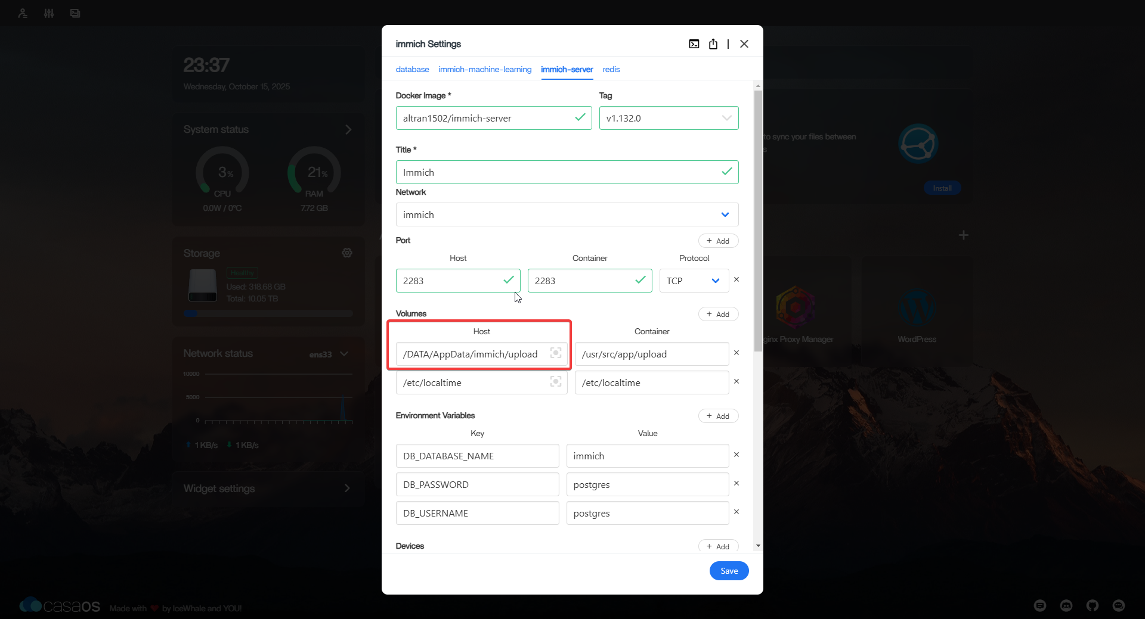Save the immich settings
1145x619 pixels.
pos(729,571)
